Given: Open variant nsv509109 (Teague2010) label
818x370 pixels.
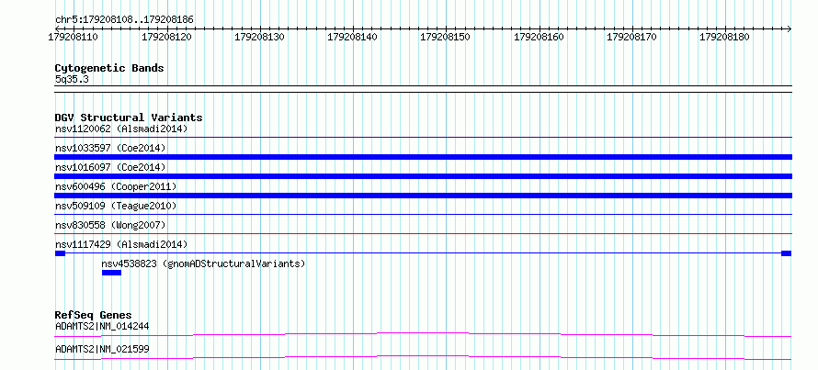Looking at the screenshot, I should tap(116, 206).
